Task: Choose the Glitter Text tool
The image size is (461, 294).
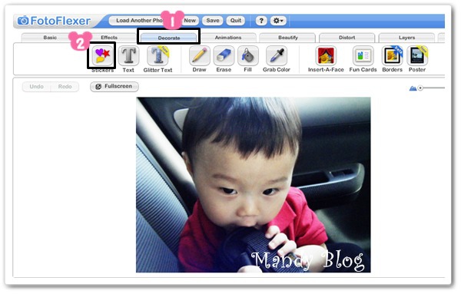Action: (x=158, y=55)
